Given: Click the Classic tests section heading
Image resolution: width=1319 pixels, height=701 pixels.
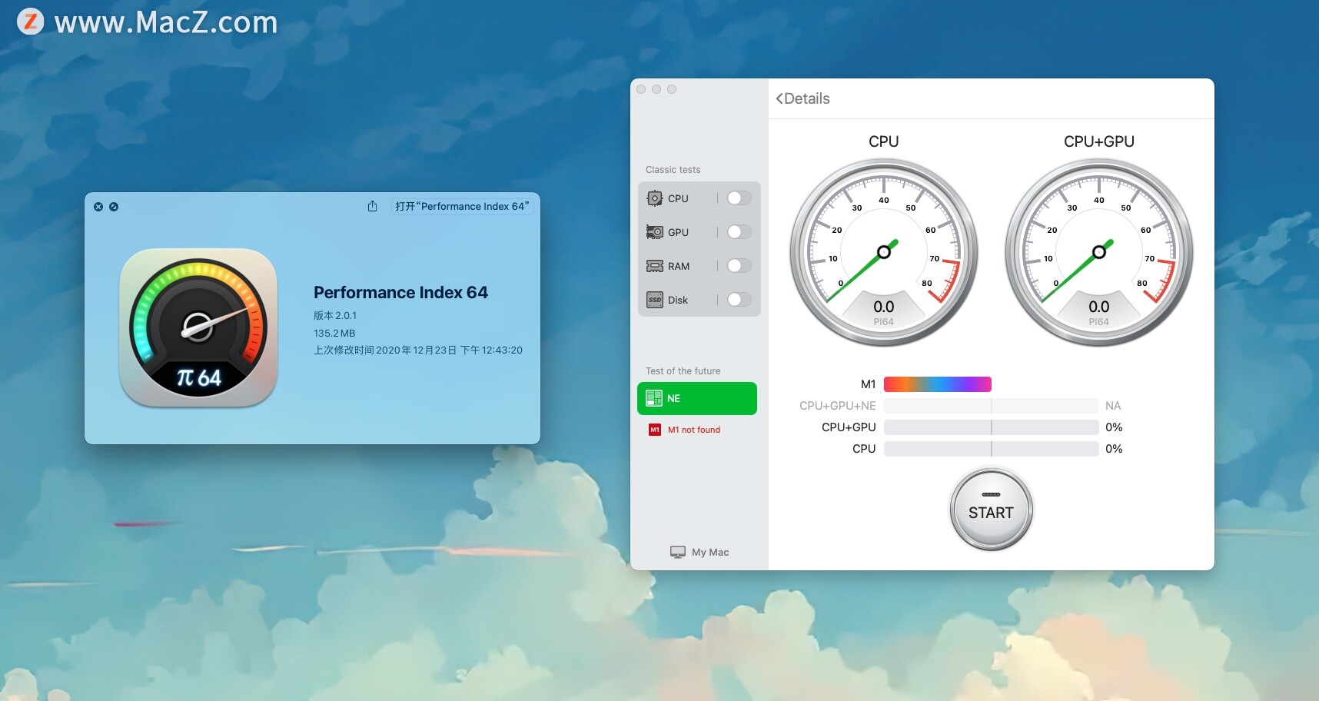Looking at the screenshot, I should click(673, 170).
